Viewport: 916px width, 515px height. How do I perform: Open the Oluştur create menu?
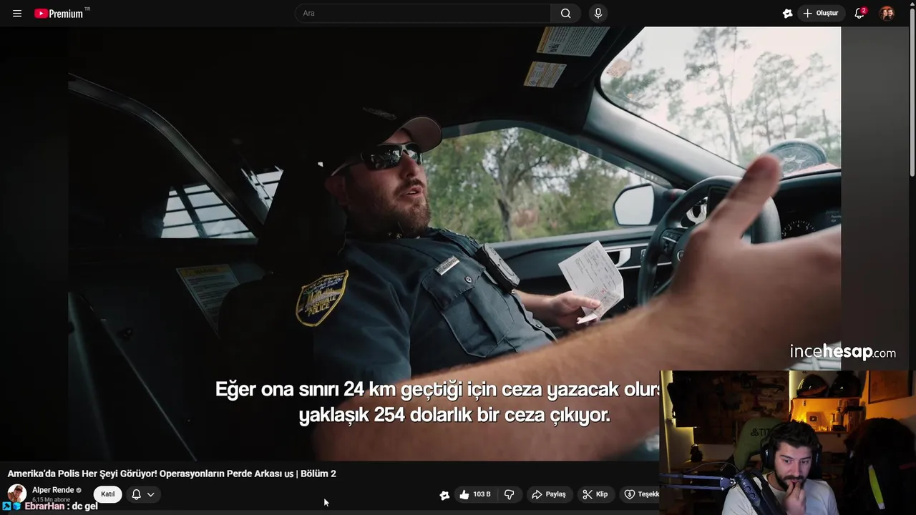tap(821, 14)
